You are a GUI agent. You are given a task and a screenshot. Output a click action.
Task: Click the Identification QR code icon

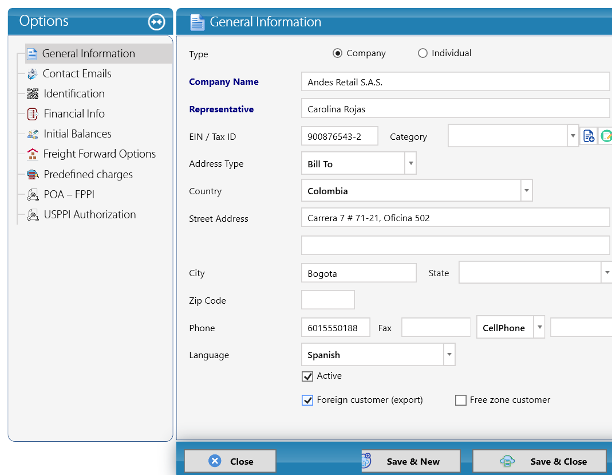tap(33, 94)
